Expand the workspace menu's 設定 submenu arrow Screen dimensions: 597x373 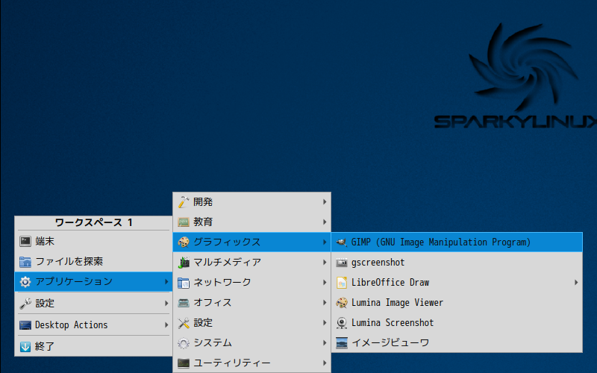pos(166,304)
